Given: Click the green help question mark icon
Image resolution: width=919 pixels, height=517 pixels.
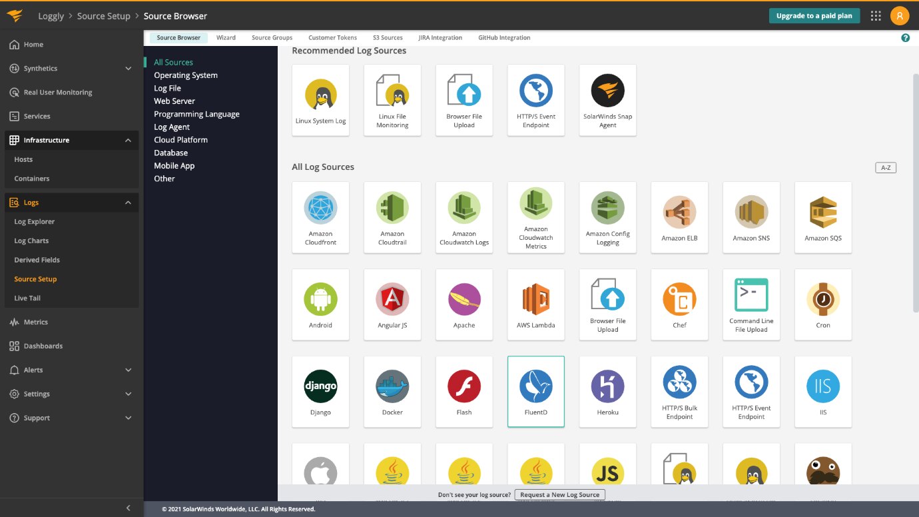Looking at the screenshot, I should point(905,38).
